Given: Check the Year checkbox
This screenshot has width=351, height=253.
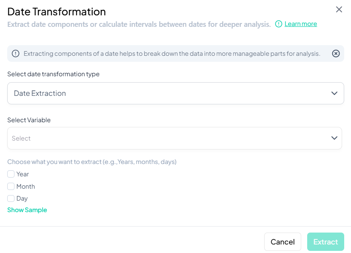Looking at the screenshot, I should point(10,174).
